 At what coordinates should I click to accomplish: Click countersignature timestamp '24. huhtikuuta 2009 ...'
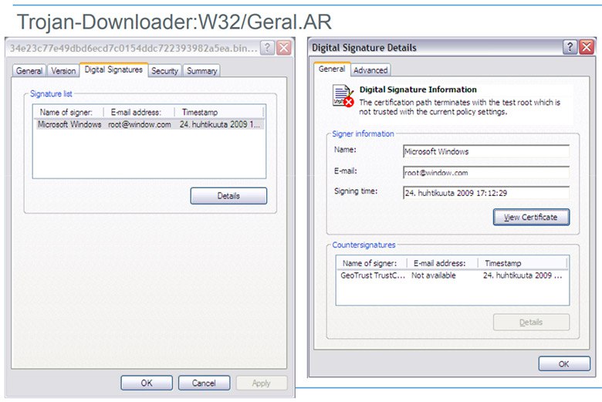pyautogui.click(x=523, y=275)
